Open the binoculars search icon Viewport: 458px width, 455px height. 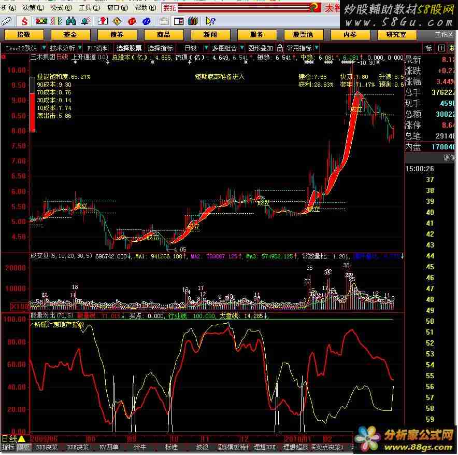tap(71, 21)
